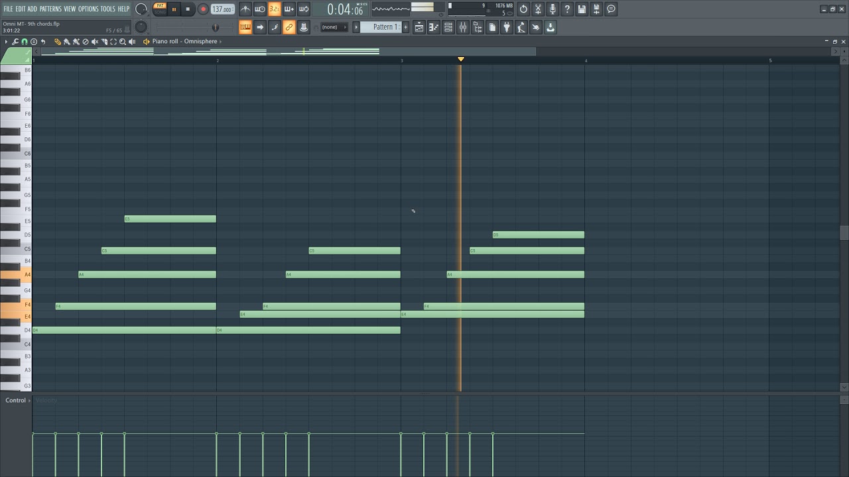This screenshot has height=477, width=849.
Task: Open the OPTIONS menu
Action: pos(88,9)
